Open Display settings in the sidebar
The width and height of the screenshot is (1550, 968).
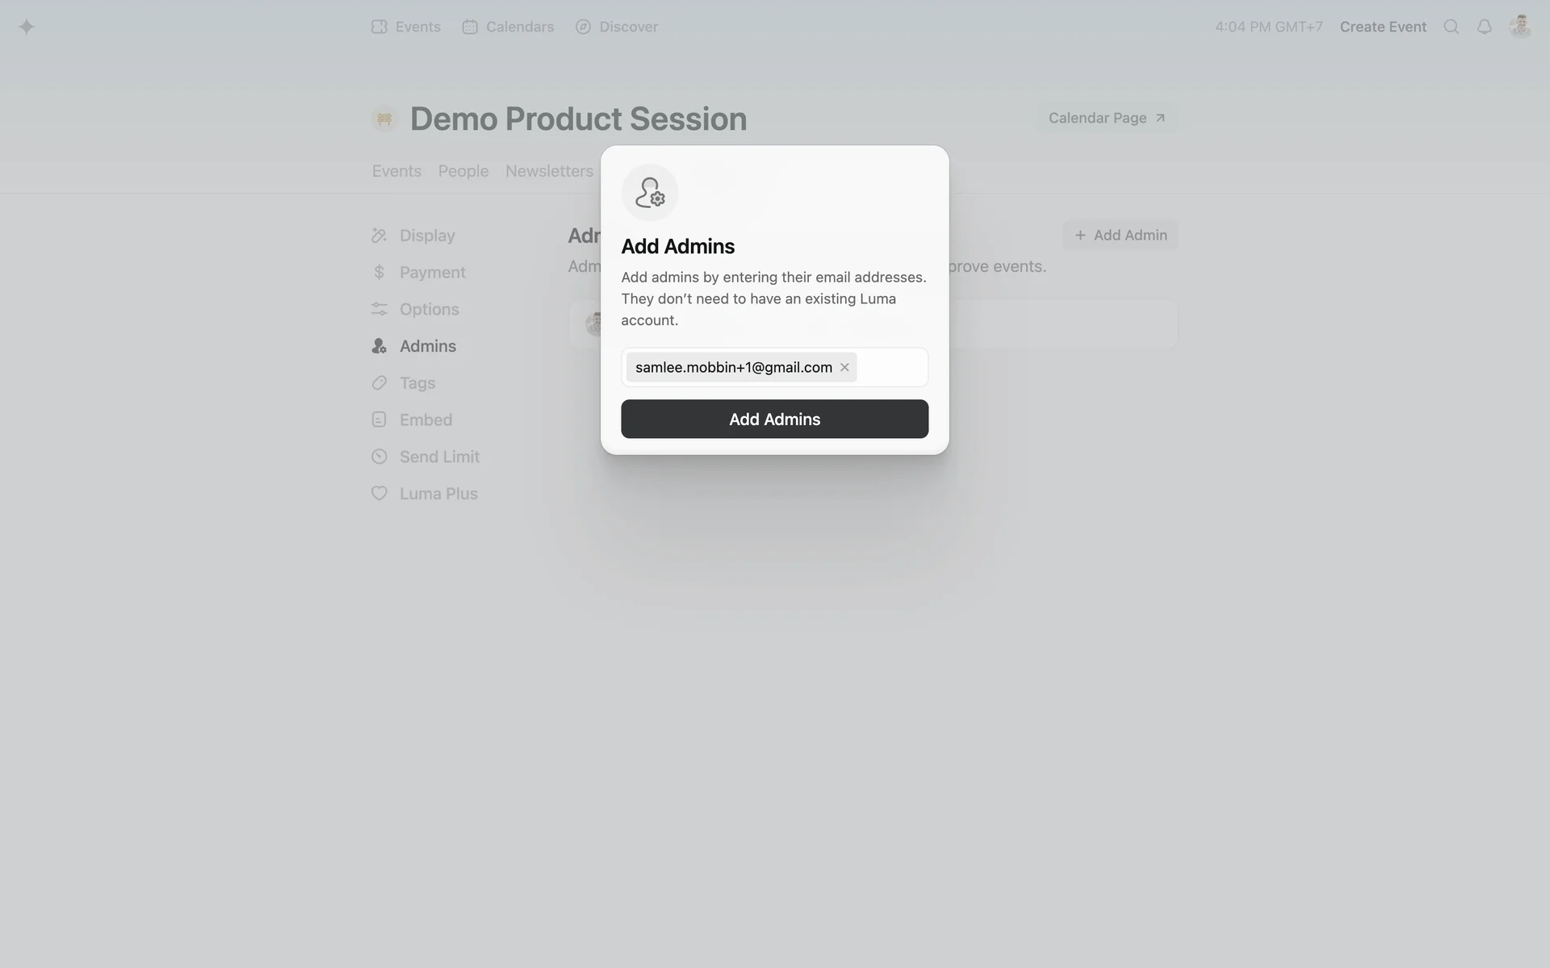[413, 236]
